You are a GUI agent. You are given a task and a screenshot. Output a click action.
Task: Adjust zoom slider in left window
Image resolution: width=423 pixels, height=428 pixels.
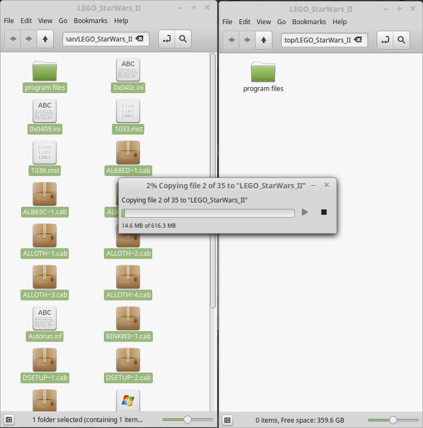(187, 420)
